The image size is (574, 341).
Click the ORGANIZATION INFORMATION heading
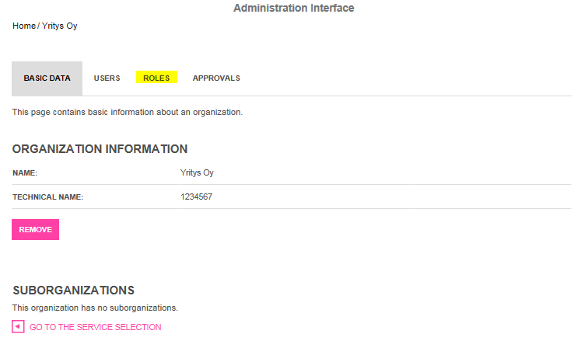point(100,149)
